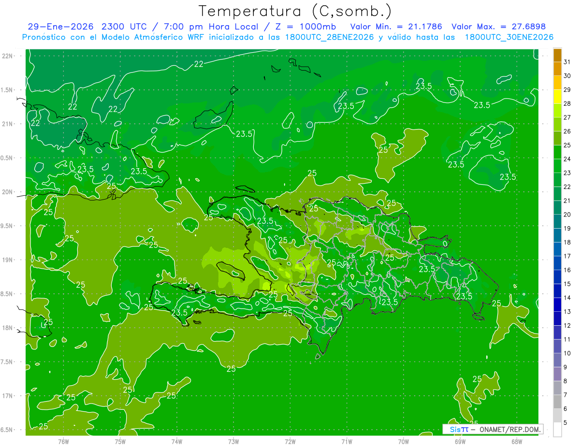Select the '0.5N' latitude axis label
The image size is (580, 448).
tap(7, 158)
